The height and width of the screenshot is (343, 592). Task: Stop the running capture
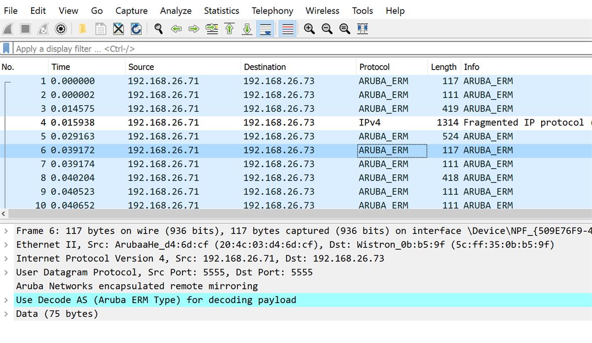(26, 29)
